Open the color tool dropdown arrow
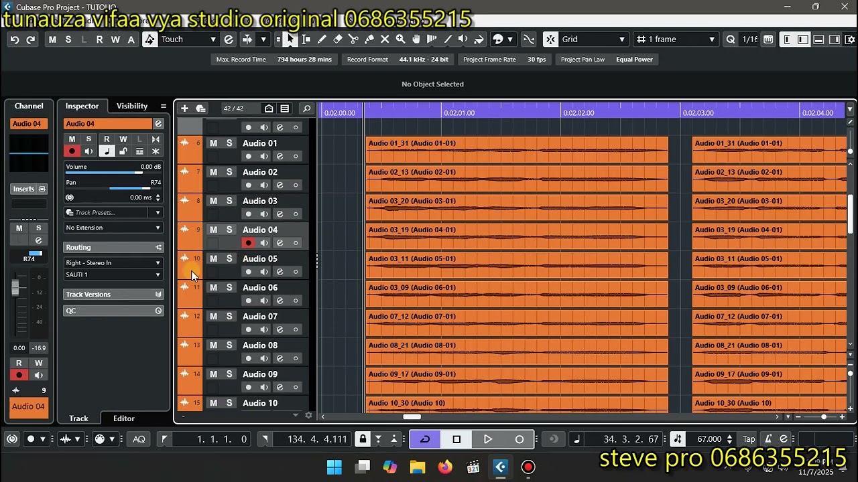 pos(510,39)
